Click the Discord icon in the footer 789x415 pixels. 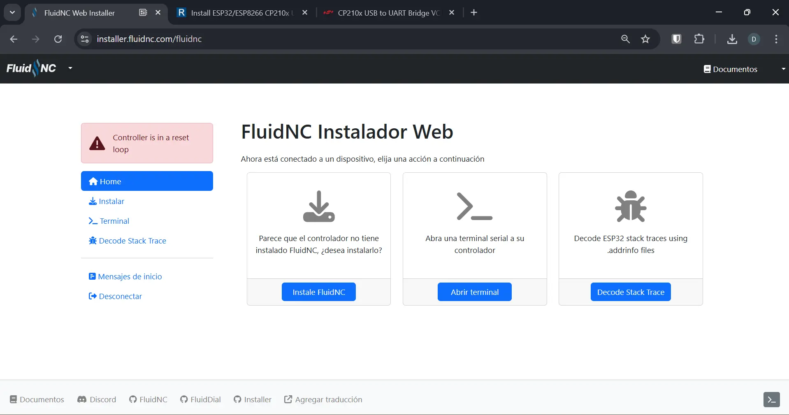(x=82, y=399)
